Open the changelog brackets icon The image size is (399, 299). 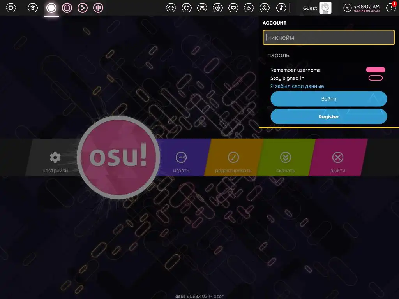[187, 8]
